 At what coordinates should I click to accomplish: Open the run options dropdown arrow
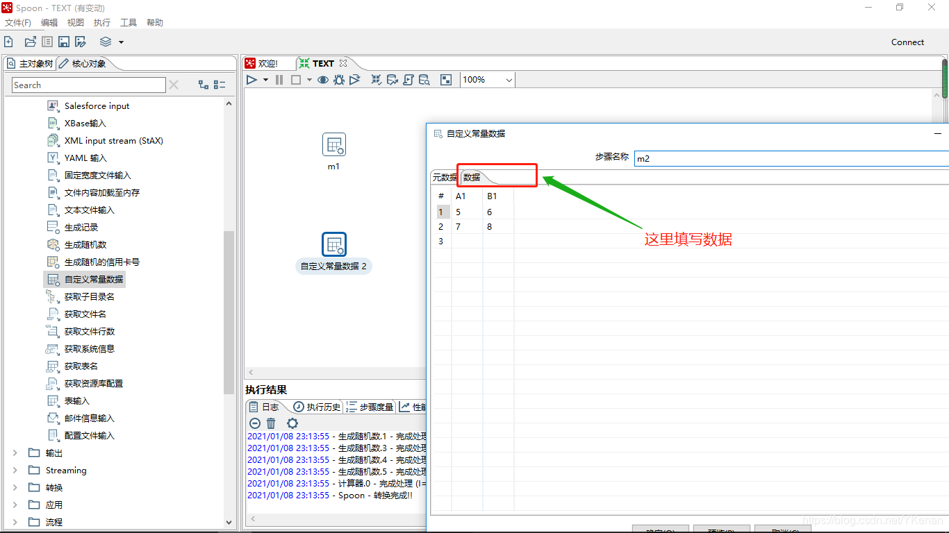pos(265,80)
